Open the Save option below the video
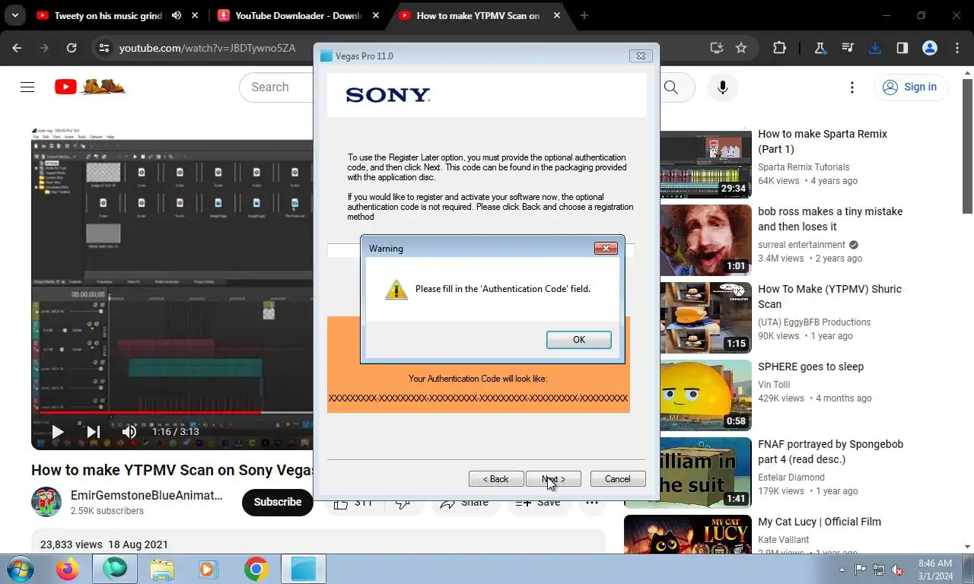The image size is (974, 584). coord(538,502)
